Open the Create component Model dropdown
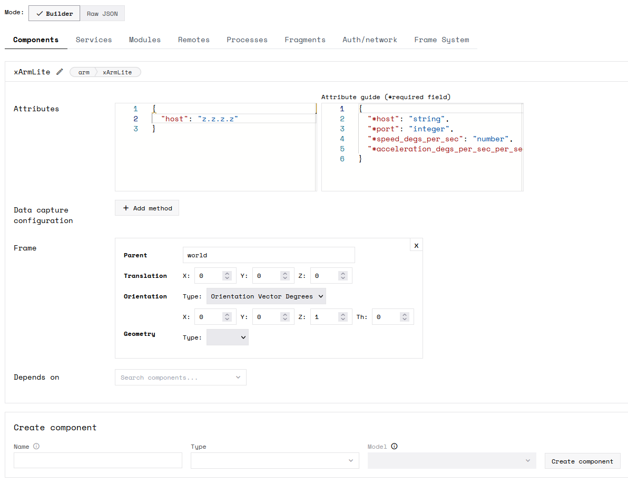 452,461
